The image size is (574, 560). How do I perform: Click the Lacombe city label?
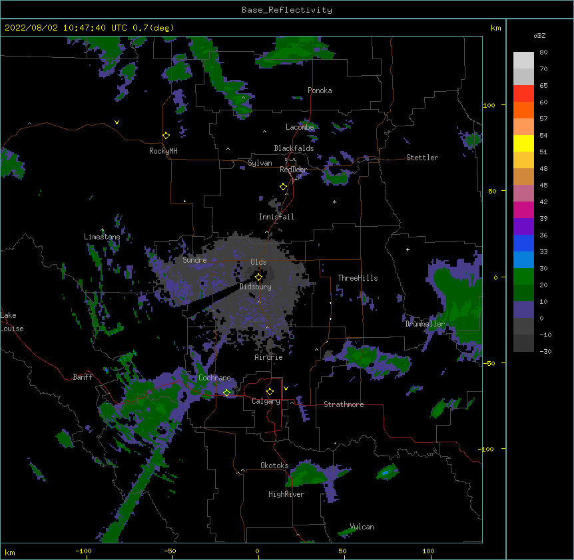300,127
